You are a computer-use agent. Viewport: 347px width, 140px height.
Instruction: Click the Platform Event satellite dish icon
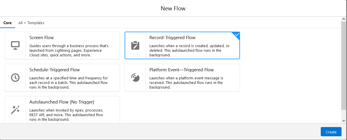click(135, 78)
